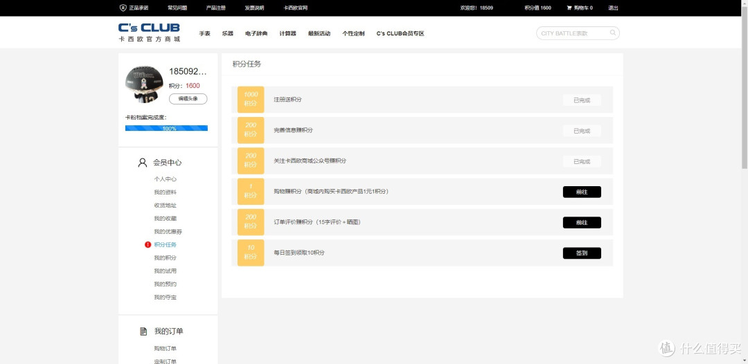Click the 200积分 badge for 订单评价赚积分
The width and height of the screenshot is (748, 364).
click(251, 222)
